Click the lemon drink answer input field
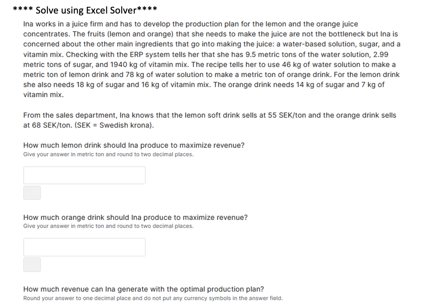This screenshot has height=303, width=430. (84, 175)
